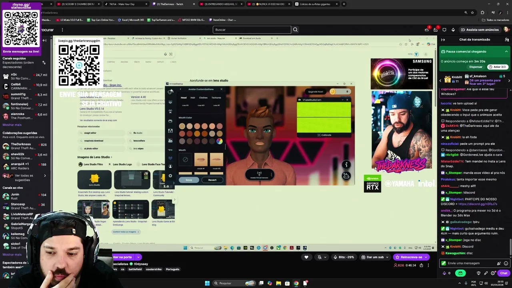Image resolution: width=512 pixels, height=288 pixels.
Task: Open File Explorer from the taskbar
Action: [x=278, y=283]
